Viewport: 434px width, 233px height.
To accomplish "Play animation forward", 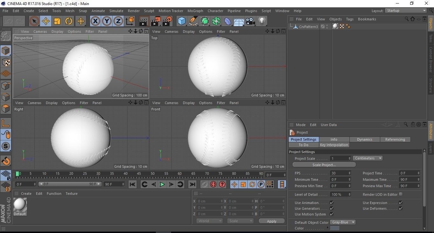I will [162, 184].
